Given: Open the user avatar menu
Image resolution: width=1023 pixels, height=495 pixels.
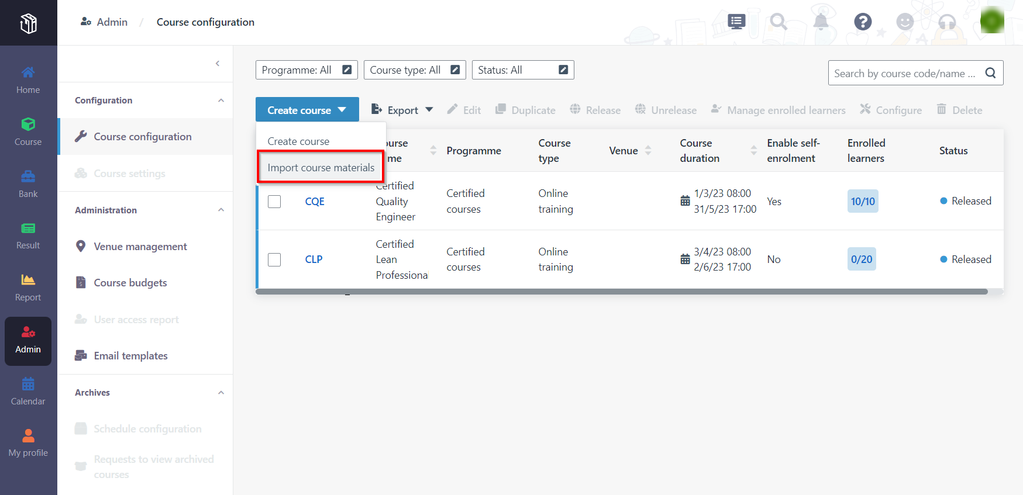Looking at the screenshot, I should (x=992, y=21).
